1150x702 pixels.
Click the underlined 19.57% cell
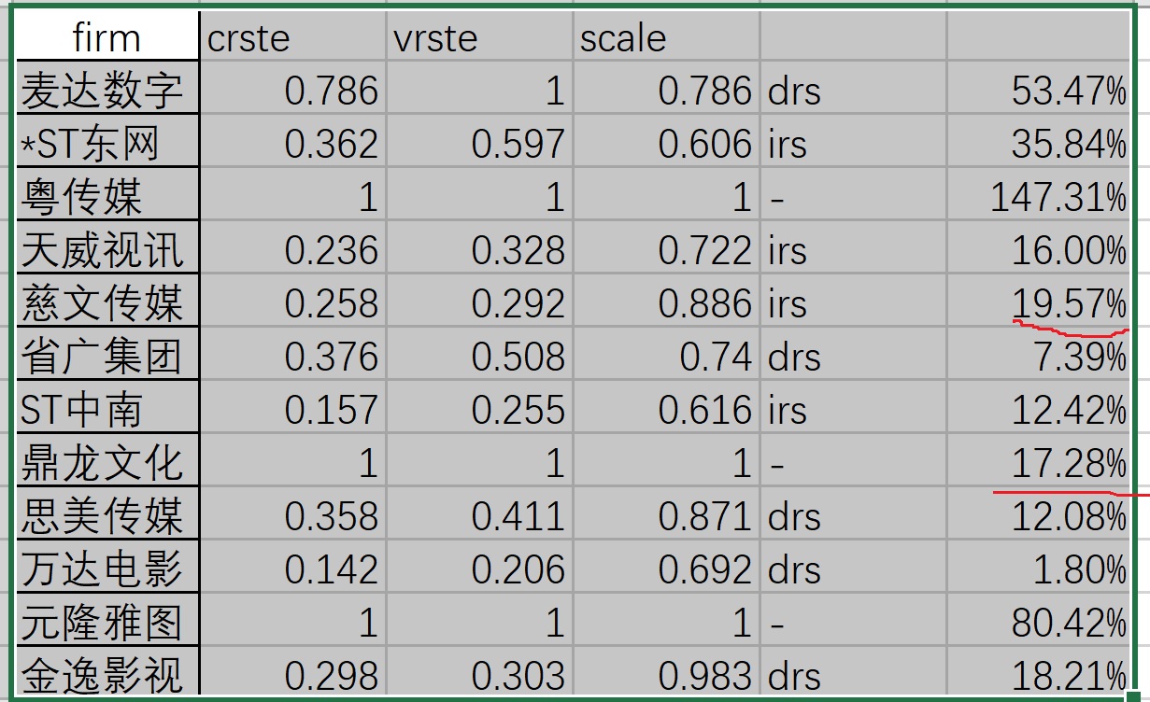click(x=1039, y=303)
